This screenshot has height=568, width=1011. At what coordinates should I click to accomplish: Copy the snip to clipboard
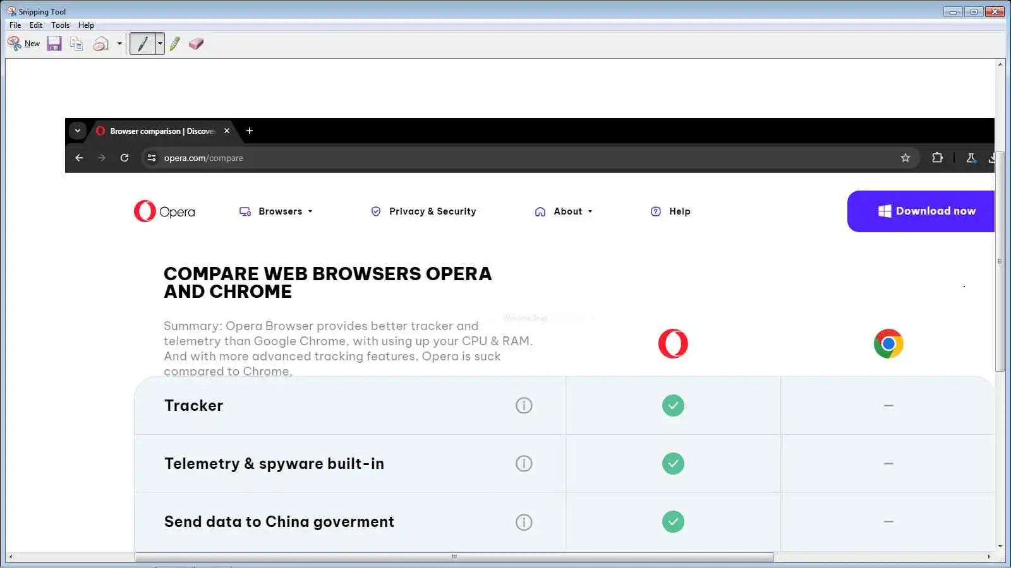click(76, 44)
